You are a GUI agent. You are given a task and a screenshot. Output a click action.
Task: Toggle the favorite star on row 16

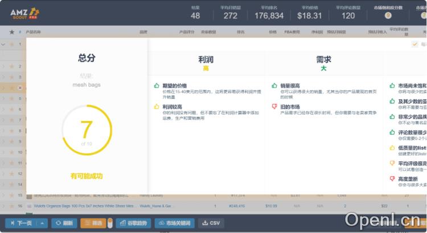coord(12,206)
